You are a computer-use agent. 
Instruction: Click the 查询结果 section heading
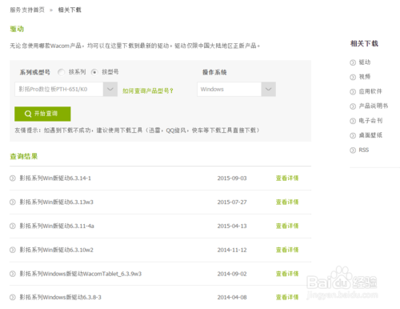[x=24, y=156]
